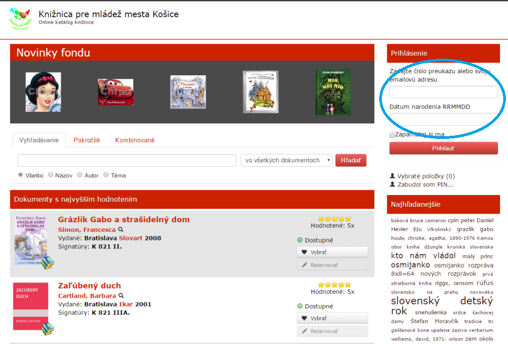Open title link Zaľúbený duch
The image size is (508, 344).
[x=89, y=285]
